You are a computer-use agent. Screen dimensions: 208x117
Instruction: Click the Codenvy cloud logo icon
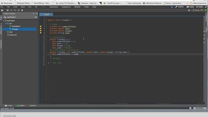(2, 7)
